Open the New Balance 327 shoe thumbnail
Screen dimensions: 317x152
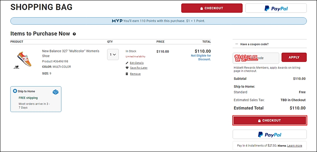point(24,60)
